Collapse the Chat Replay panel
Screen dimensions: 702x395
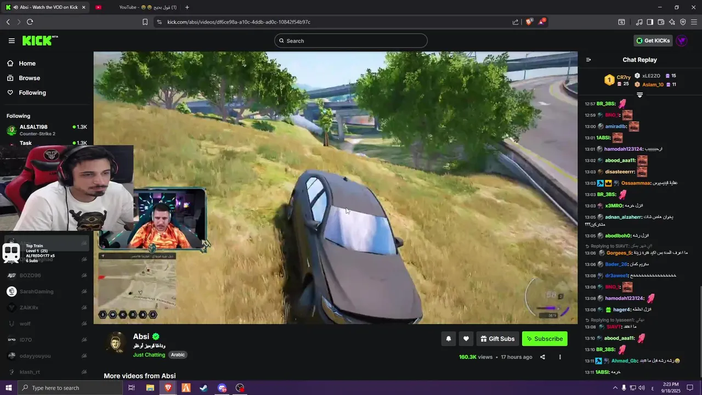coord(588,60)
